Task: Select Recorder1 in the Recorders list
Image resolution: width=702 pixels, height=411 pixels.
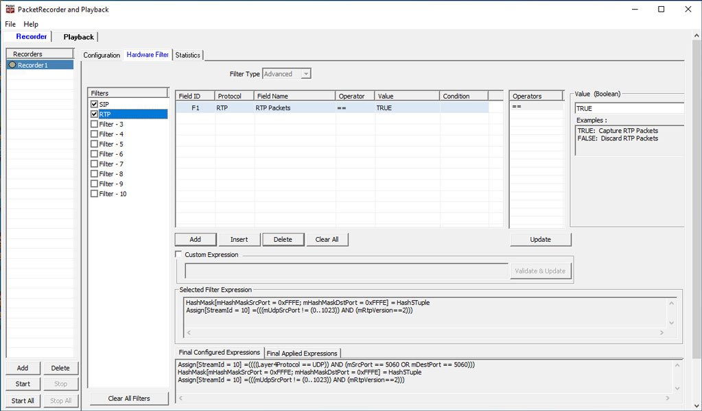Action: [40, 65]
